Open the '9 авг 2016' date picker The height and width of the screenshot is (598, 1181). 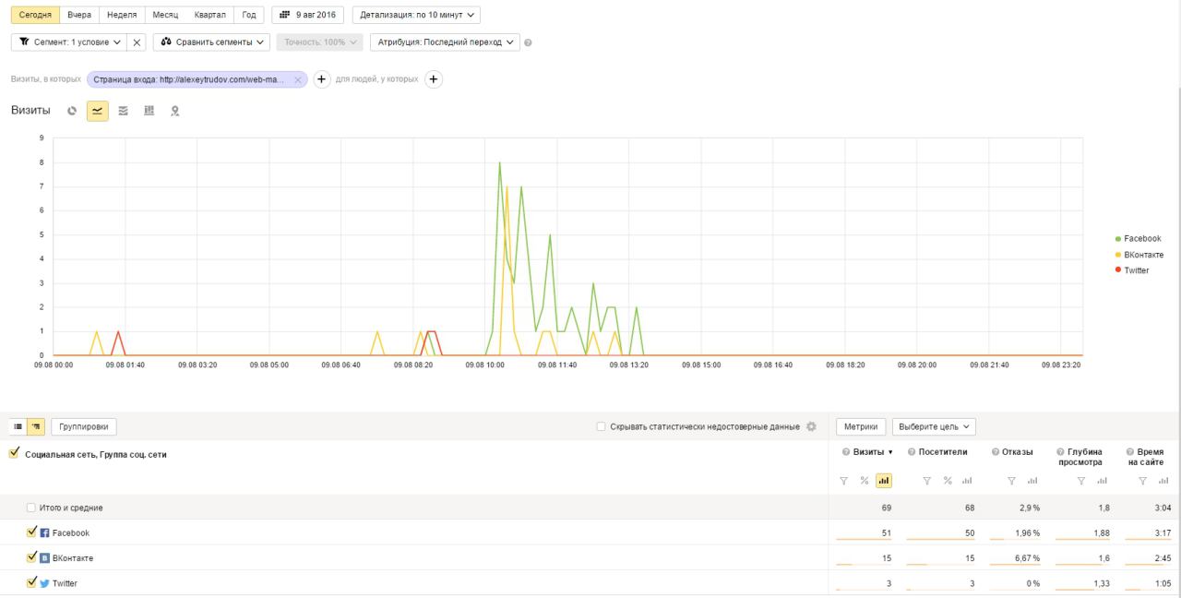(x=308, y=15)
